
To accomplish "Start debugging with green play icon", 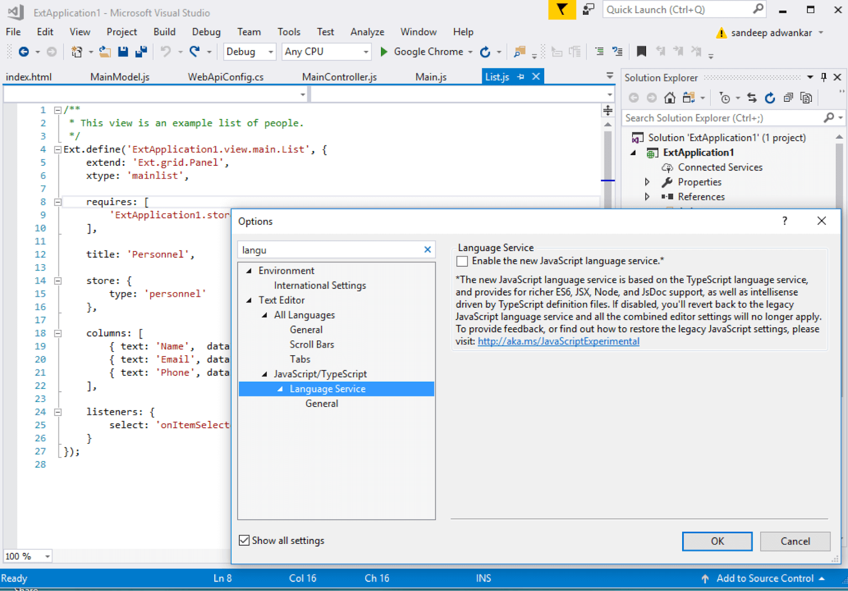I will point(384,51).
